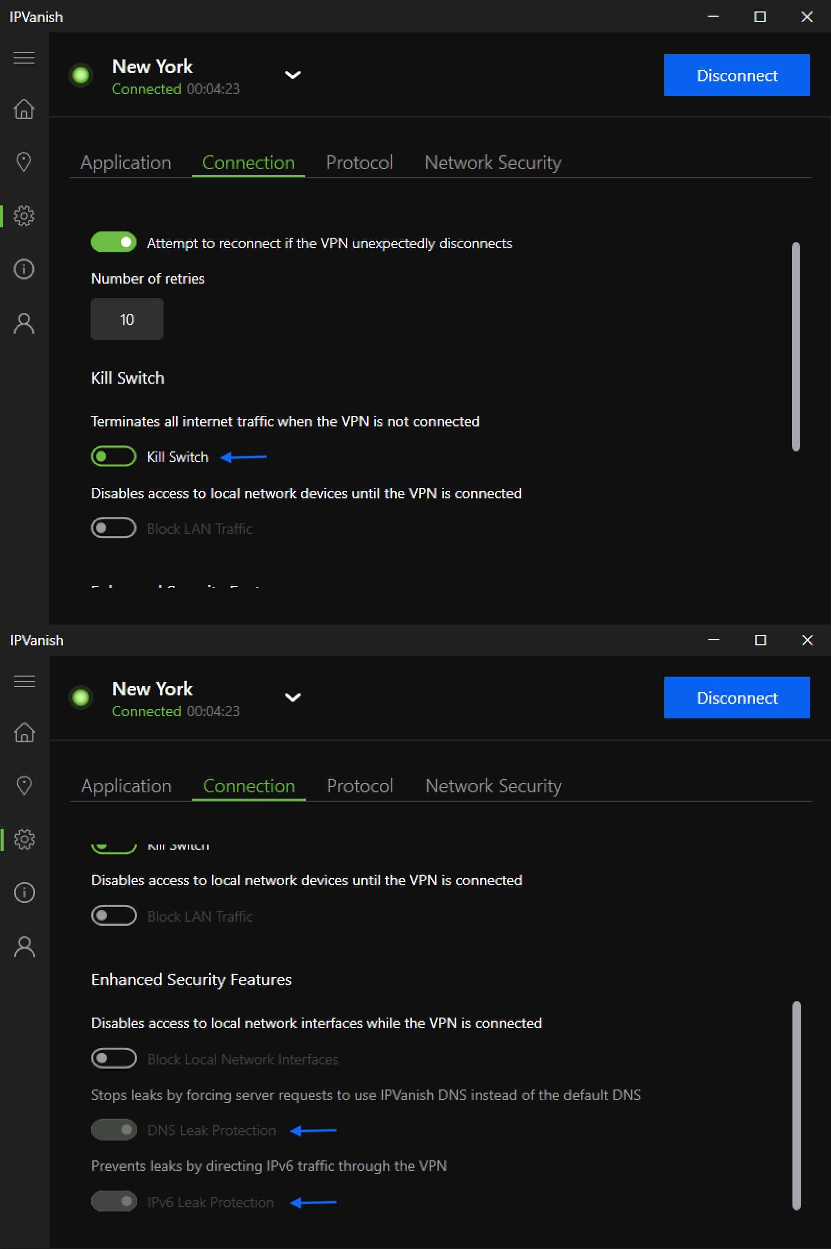831x1249 pixels.
Task: Click Disconnect button in the lower window
Action: (x=737, y=697)
